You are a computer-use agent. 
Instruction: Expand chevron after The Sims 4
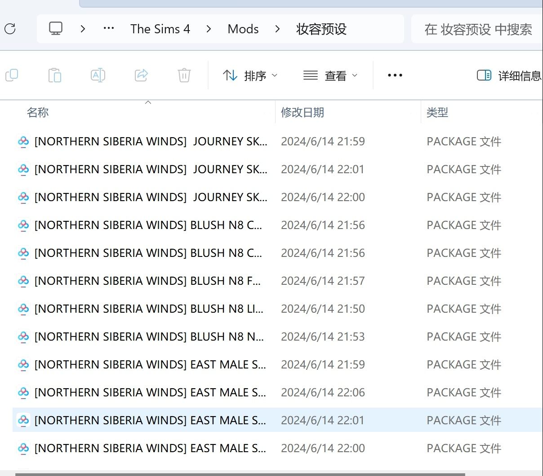click(x=209, y=29)
